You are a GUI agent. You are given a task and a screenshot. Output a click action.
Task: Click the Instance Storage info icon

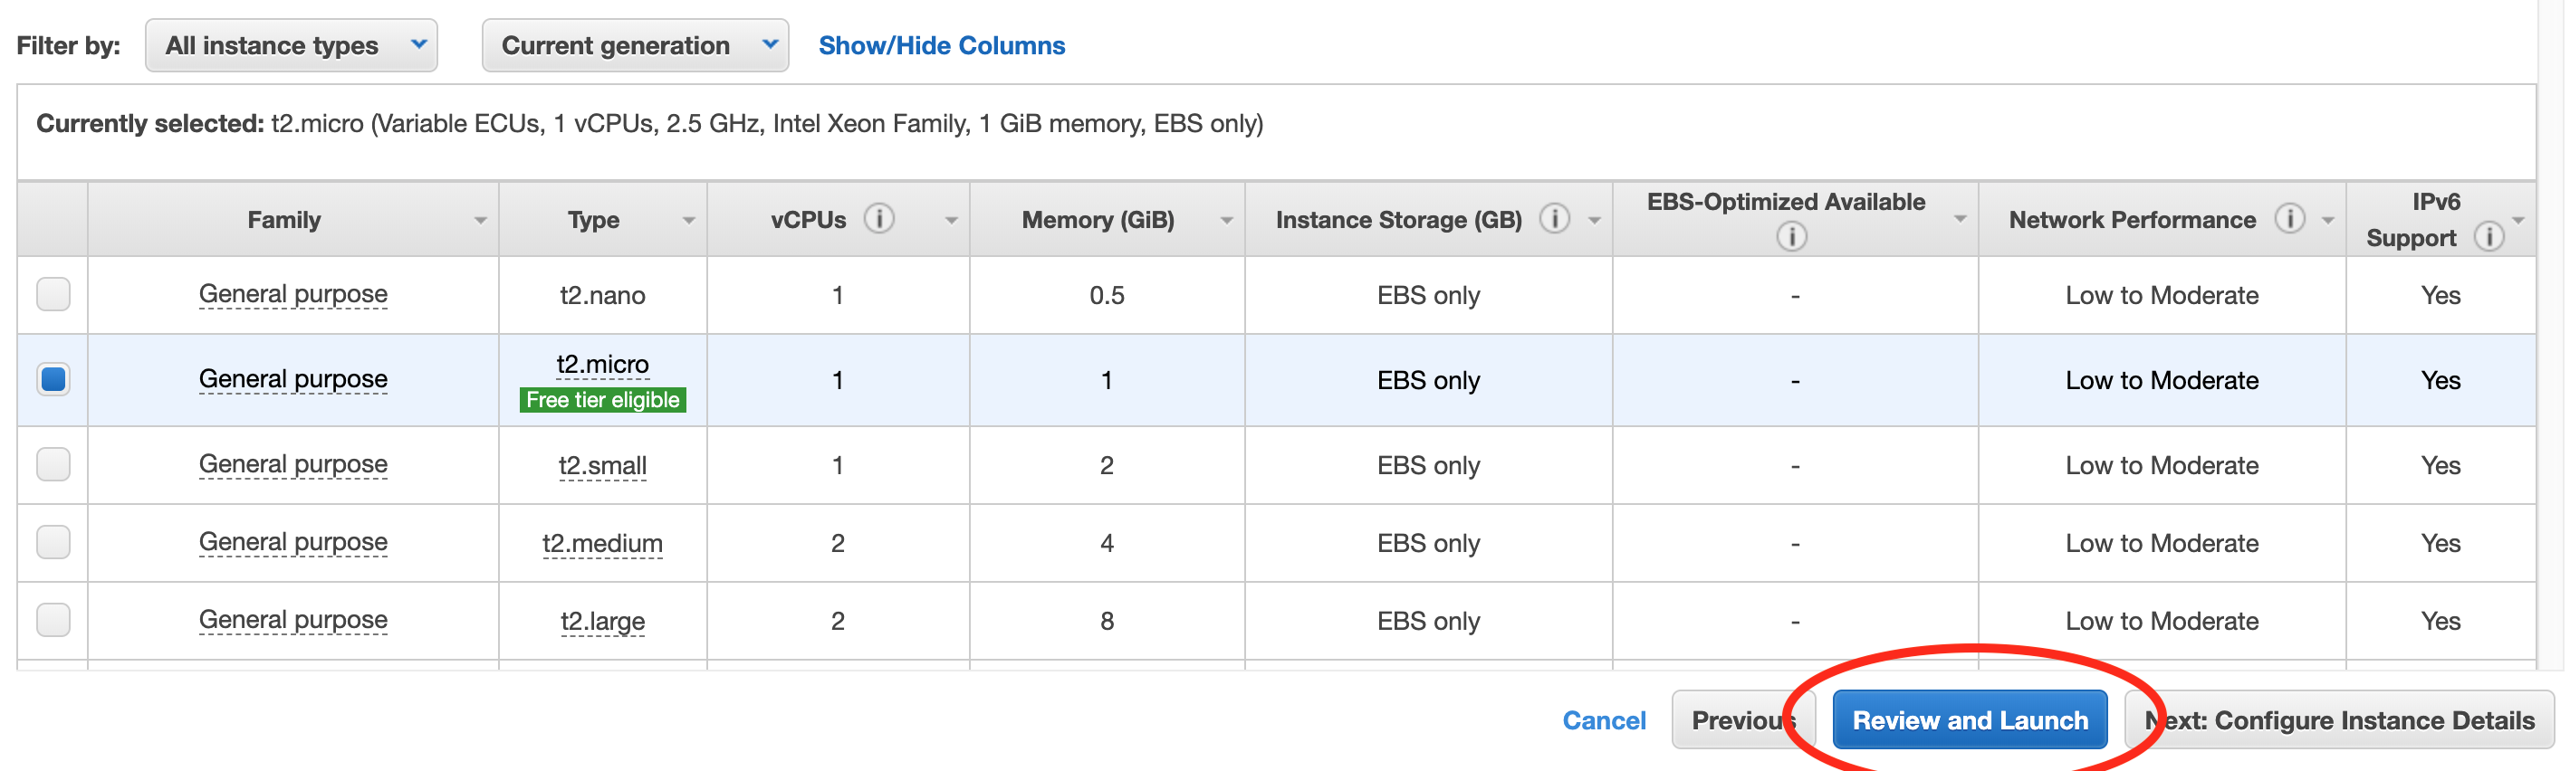[x=1554, y=218]
